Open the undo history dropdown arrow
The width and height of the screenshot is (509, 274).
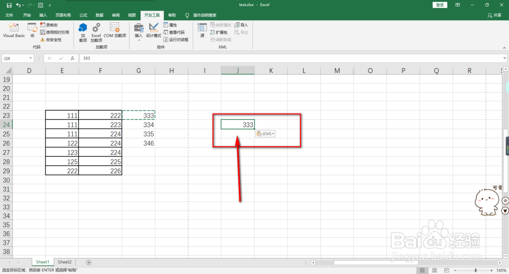[x=23, y=5]
